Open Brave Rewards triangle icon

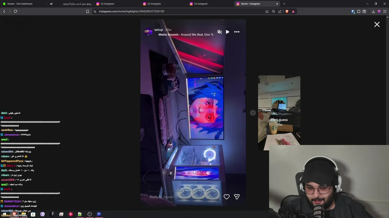[293, 12]
